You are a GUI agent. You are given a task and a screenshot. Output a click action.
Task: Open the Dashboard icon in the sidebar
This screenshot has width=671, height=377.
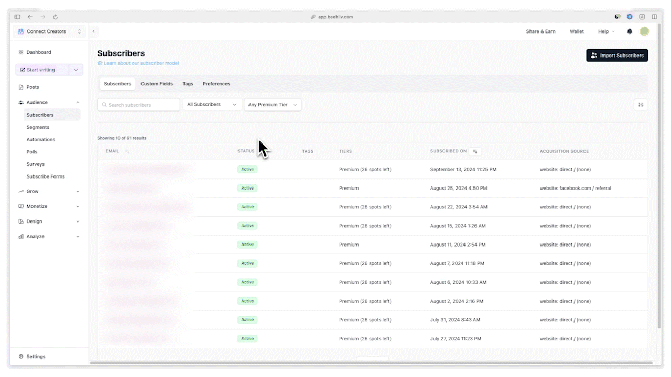click(x=21, y=52)
